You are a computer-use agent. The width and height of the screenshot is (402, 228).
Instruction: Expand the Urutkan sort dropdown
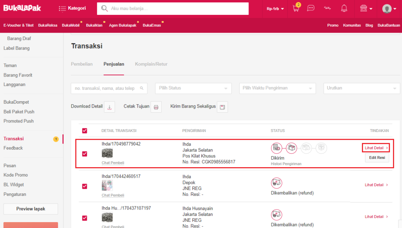click(362, 88)
